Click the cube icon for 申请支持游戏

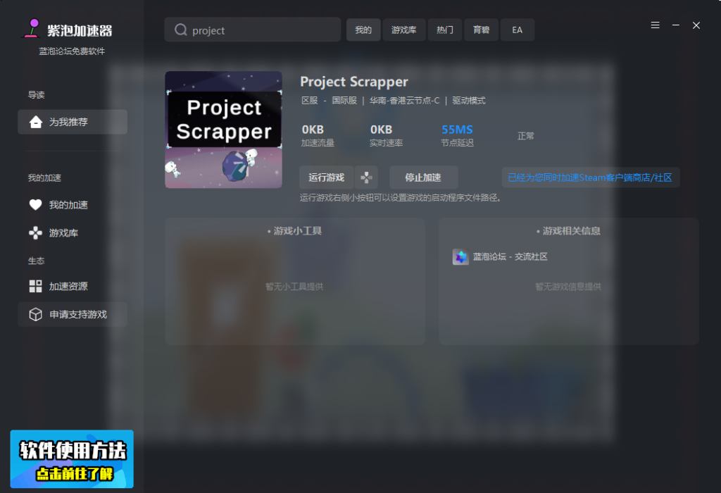tap(35, 314)
